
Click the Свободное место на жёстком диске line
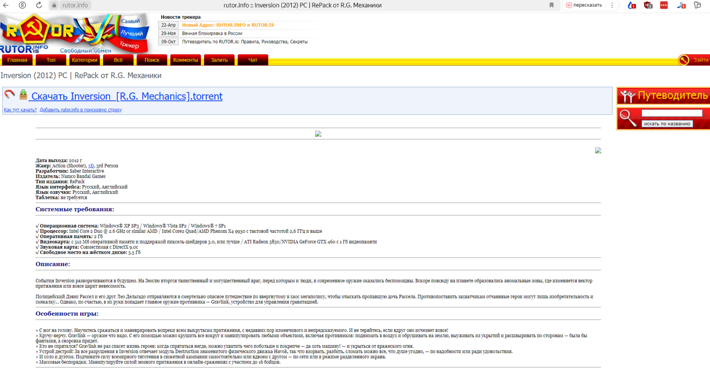(x=88, y=252)
